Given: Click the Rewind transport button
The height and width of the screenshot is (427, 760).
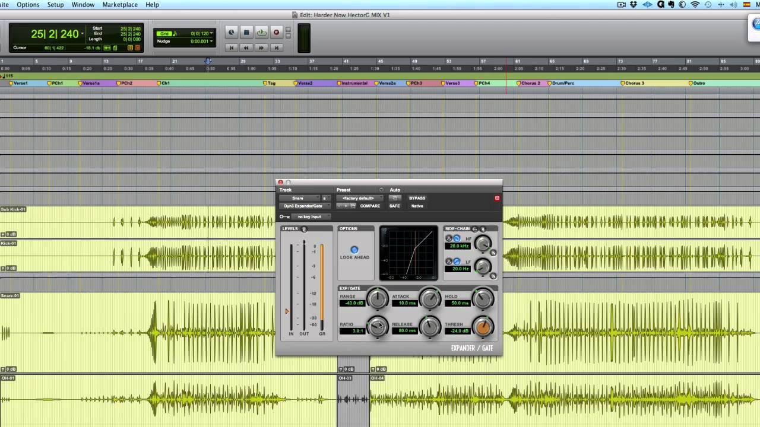Looking at the screenshot, I should (246, 47).
